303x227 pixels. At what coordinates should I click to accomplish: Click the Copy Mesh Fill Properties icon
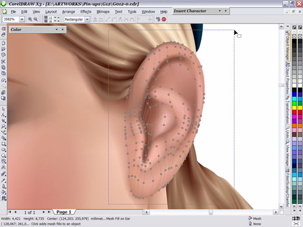pyautogui.click(x=158, y=19)
